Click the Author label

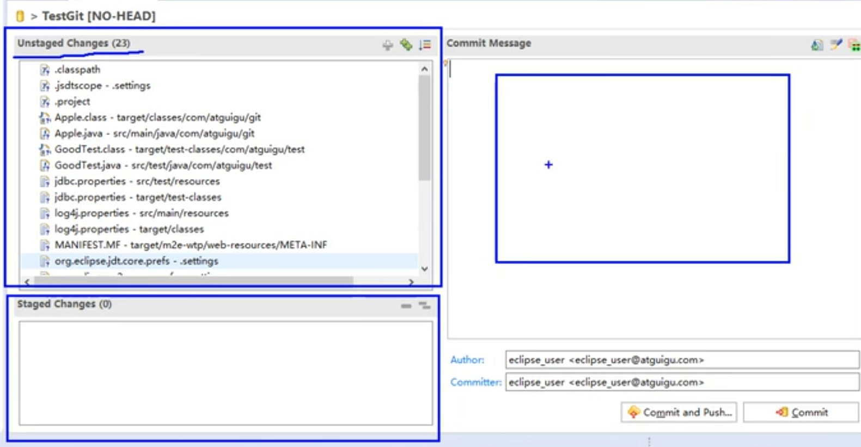467,360
